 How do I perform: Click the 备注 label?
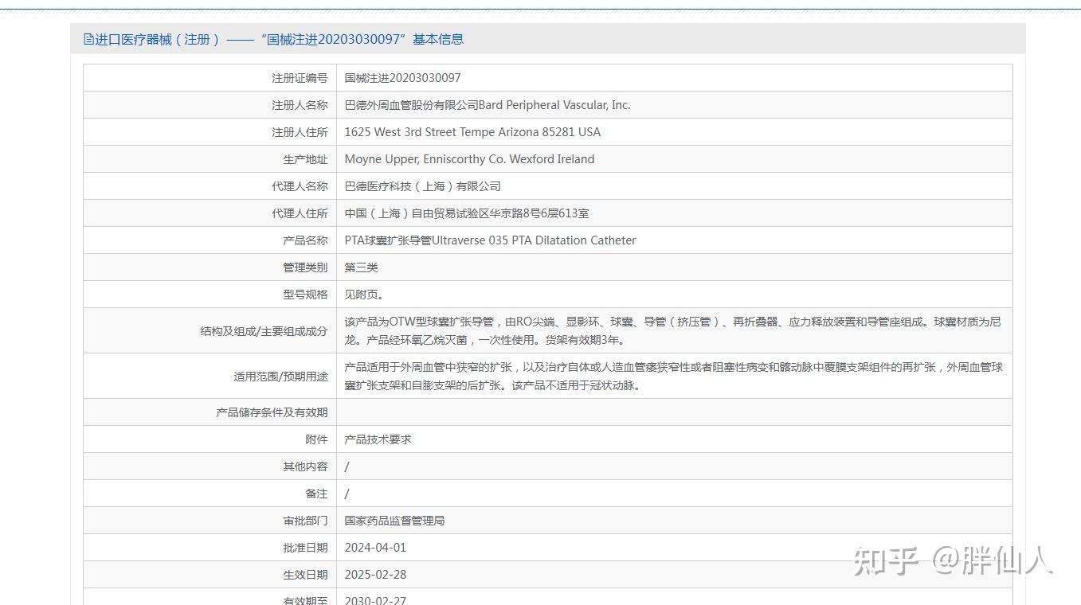point(316,494)
